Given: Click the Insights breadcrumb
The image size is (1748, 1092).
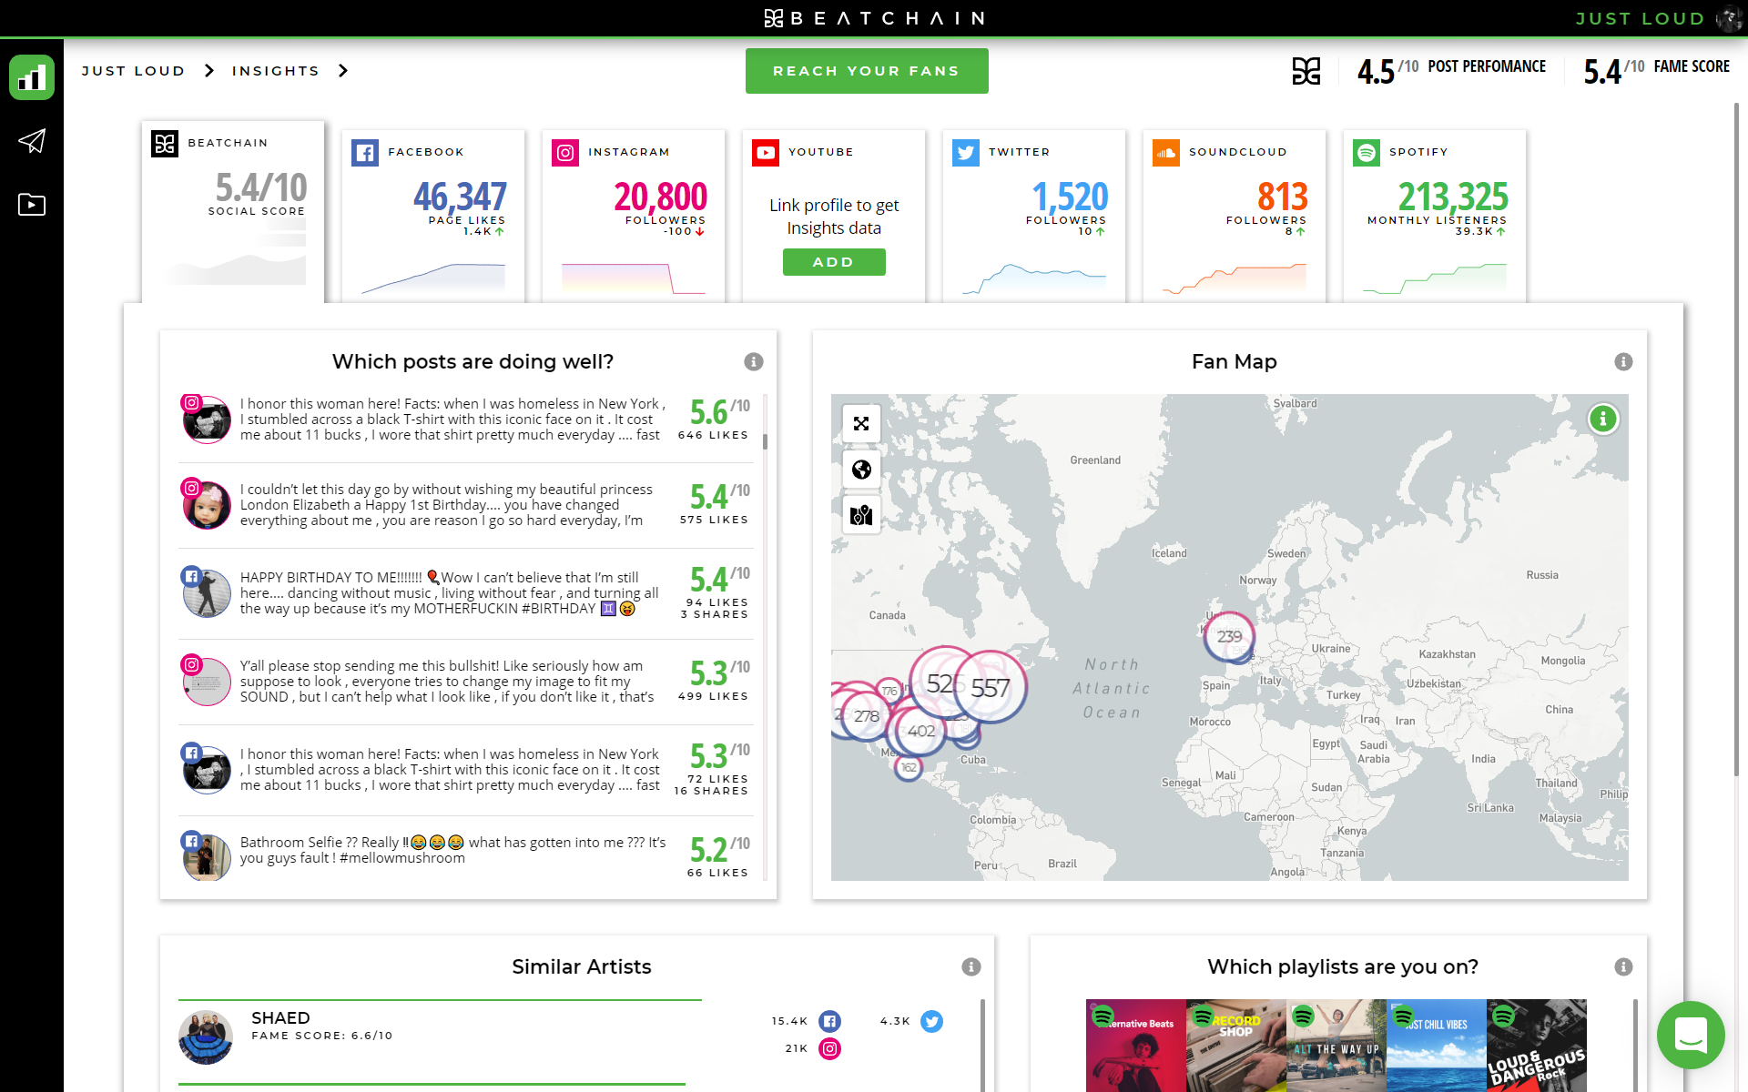Looking at the screenshot, I should 276,71.
